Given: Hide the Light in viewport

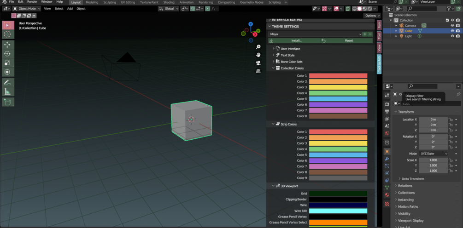Looking at the screenshot, I should 452,36.
